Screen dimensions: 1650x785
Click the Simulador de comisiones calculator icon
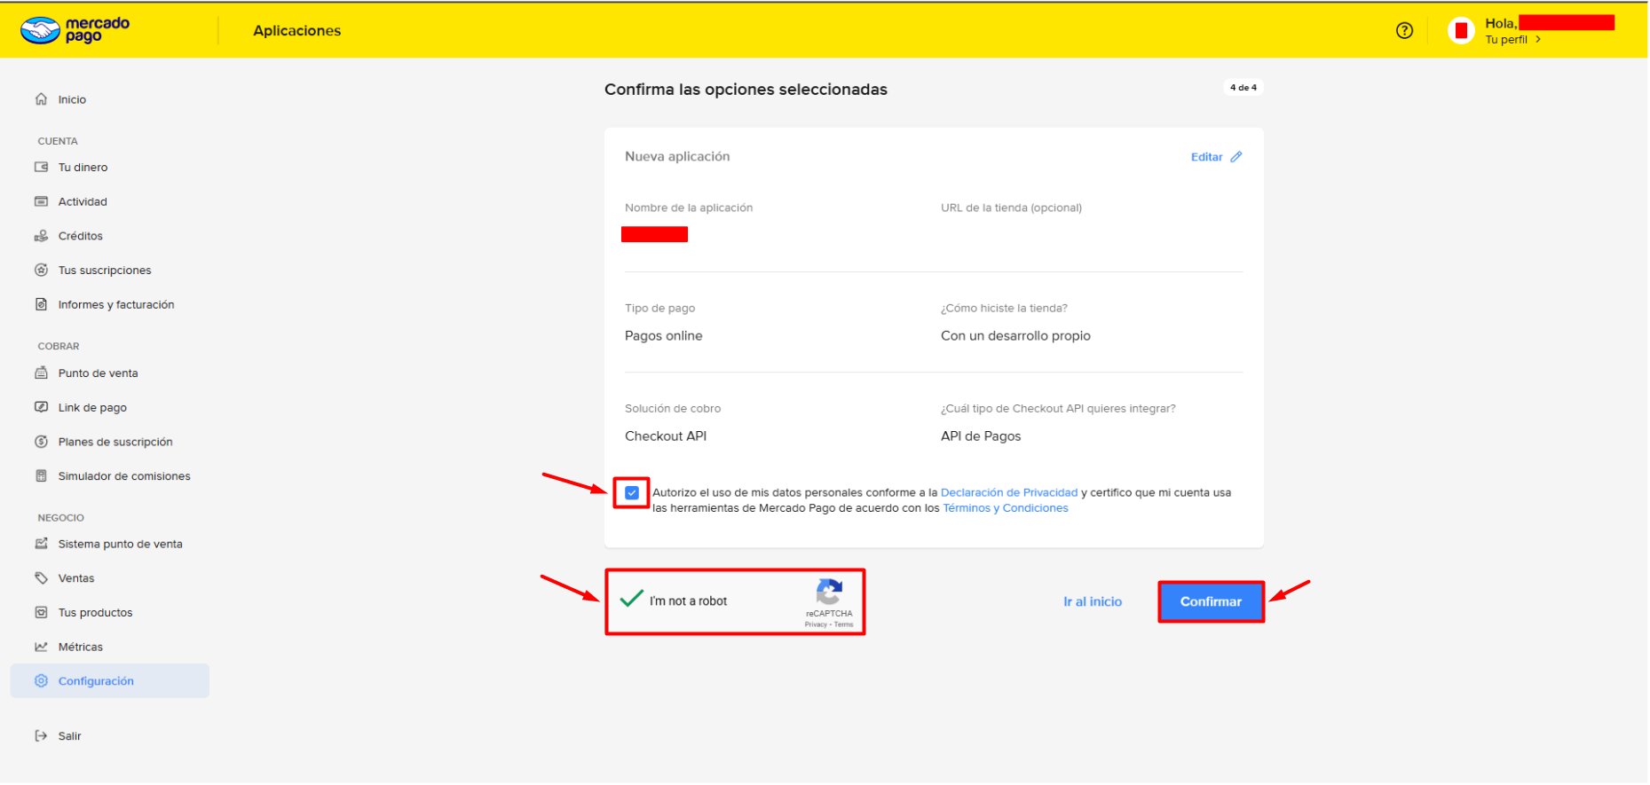point(41,475)
